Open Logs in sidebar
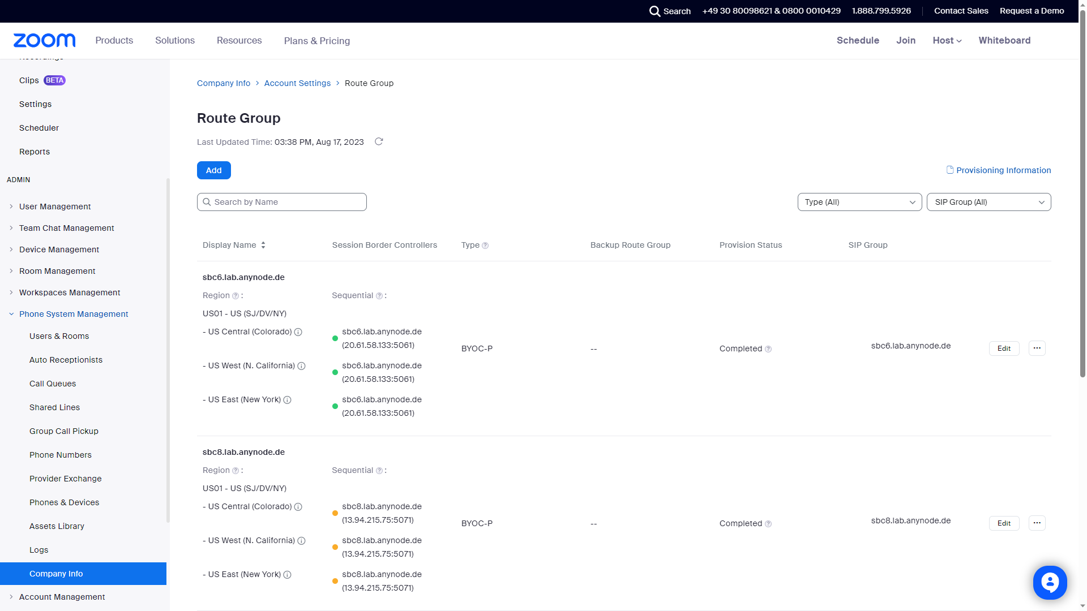The image size is (1087, 611). point(39,550)
